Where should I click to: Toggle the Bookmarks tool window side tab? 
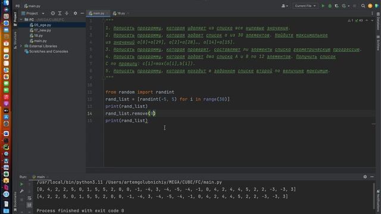pos(15,202)
